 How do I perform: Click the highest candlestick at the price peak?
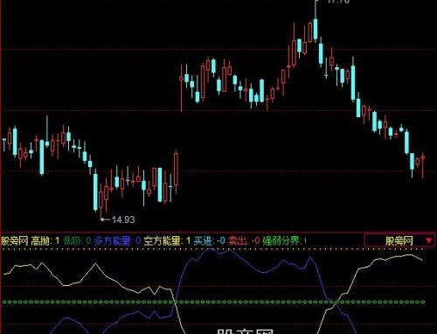[316, 20]
